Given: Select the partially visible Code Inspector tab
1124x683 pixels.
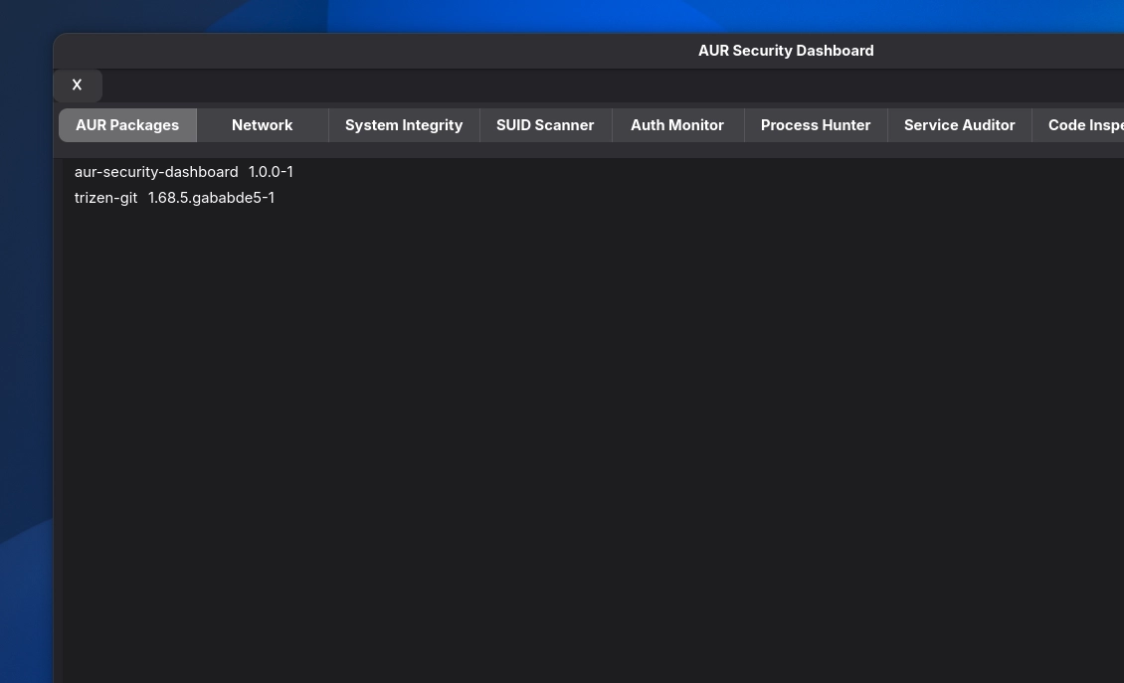Looking at the screenshot, I should [1078, 125].
